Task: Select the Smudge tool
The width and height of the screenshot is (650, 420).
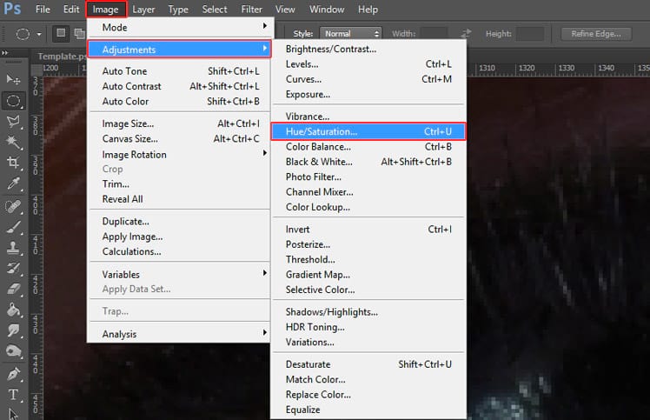Action: pyautogui.click(x=13, y=330)
